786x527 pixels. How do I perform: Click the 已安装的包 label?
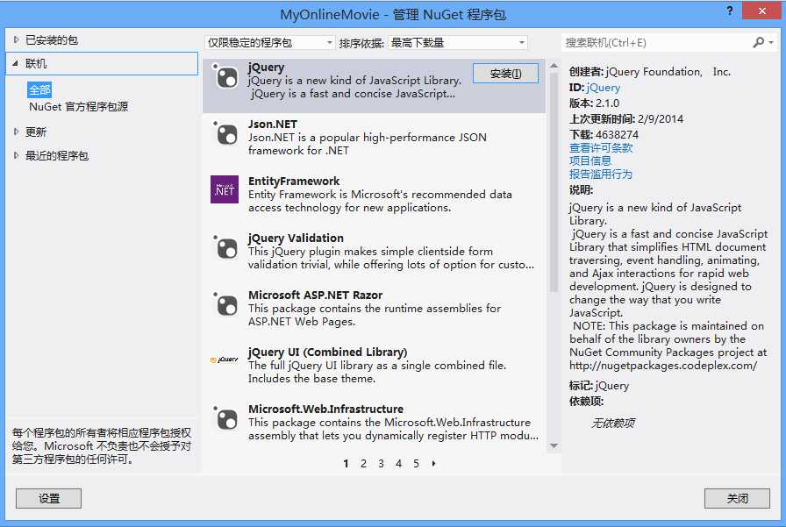pos(52,40)
